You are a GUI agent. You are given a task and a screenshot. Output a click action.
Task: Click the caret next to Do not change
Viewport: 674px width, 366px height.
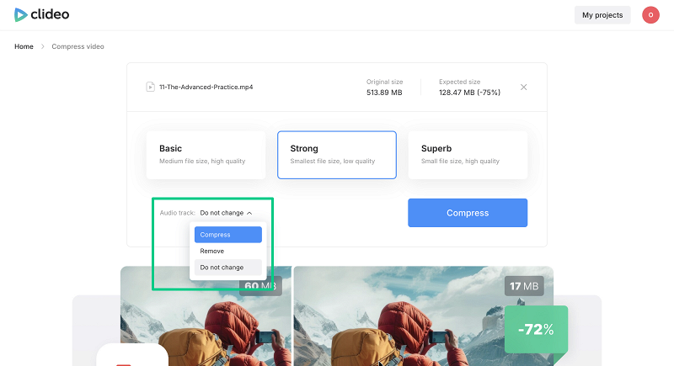pyautogui.click(x=249, y=213)
